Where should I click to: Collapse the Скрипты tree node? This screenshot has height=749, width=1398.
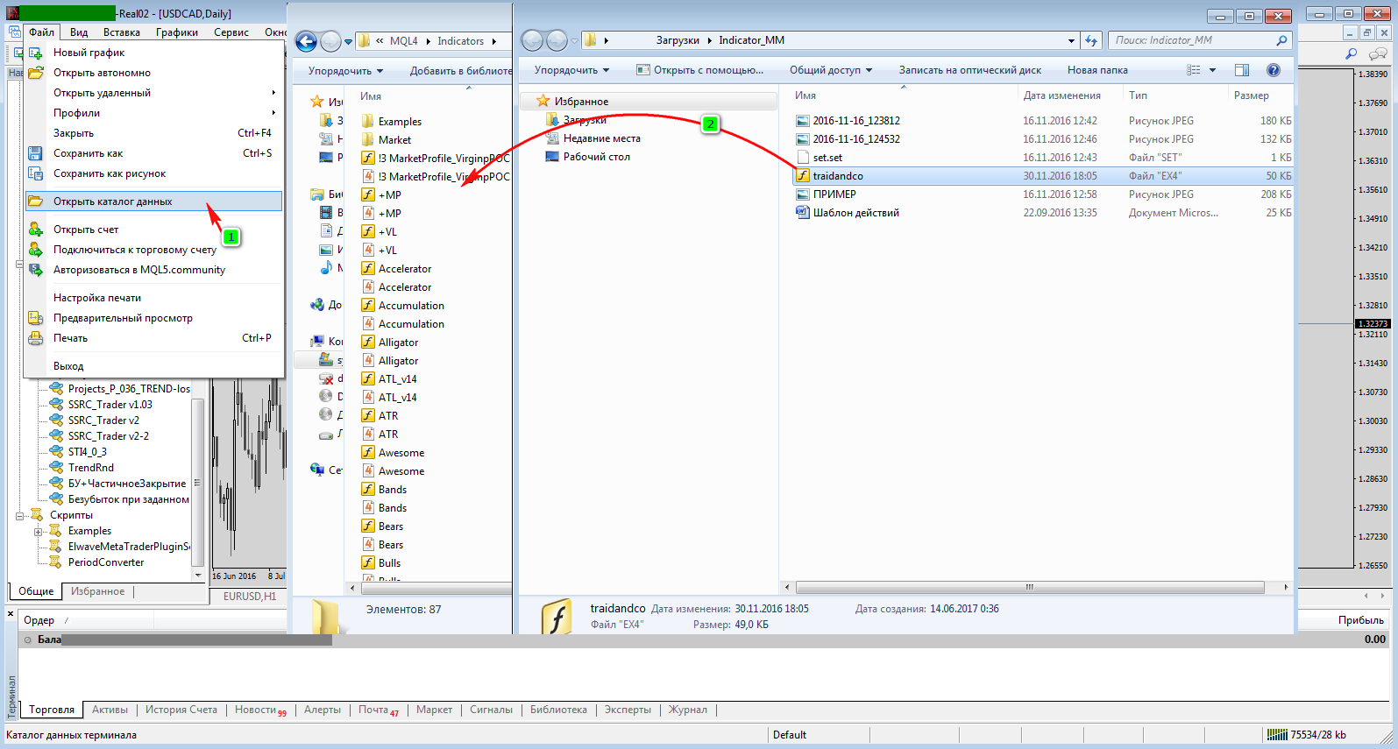20,516
